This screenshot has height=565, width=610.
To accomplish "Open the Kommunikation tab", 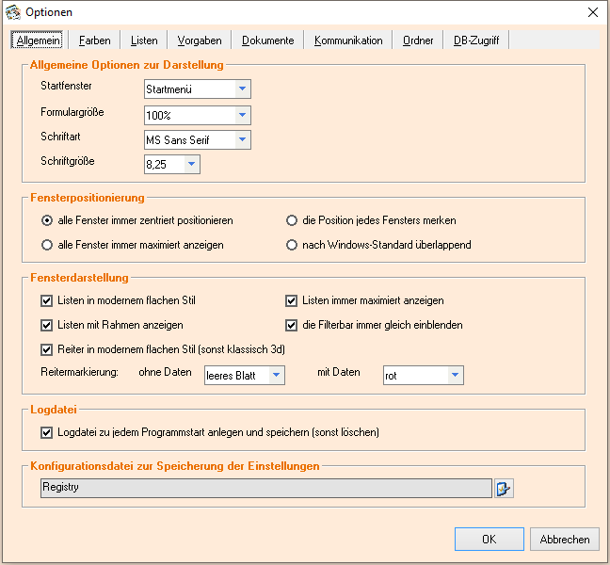I will (348, 40).
